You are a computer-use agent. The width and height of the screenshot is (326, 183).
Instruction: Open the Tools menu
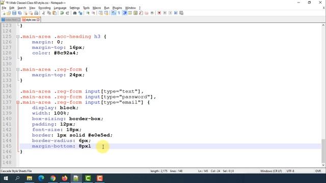(x=86, y=8)
